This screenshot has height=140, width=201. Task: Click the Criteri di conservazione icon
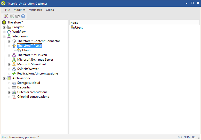(14, 97)
